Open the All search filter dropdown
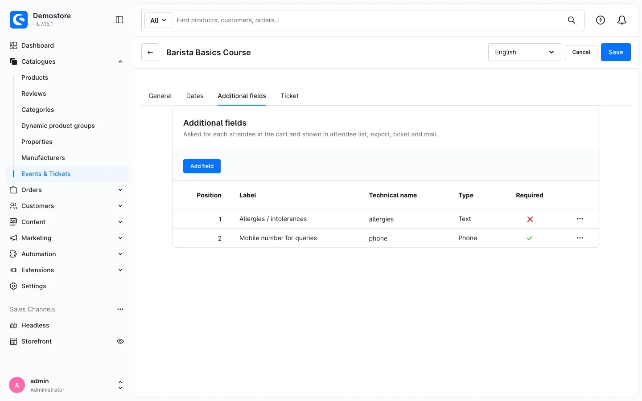Viewport: 642px width, 401px height. click(158, 20)
